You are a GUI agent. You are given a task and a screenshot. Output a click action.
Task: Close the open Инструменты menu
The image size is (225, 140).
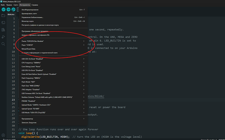(25, 5)
